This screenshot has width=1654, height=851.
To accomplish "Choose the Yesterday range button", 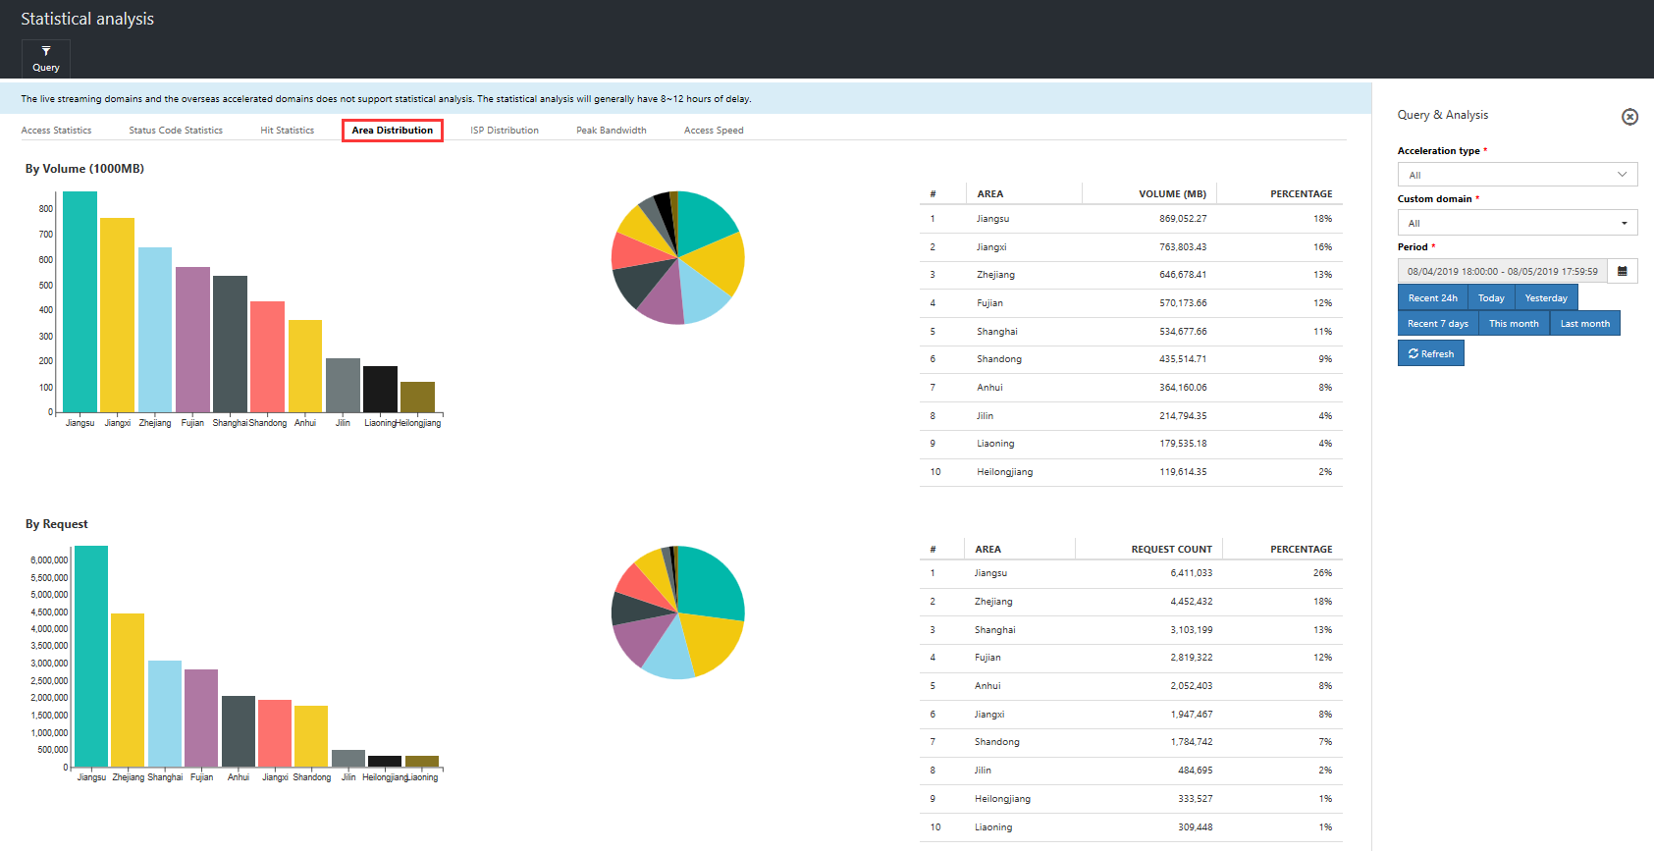I will 1546,297.
